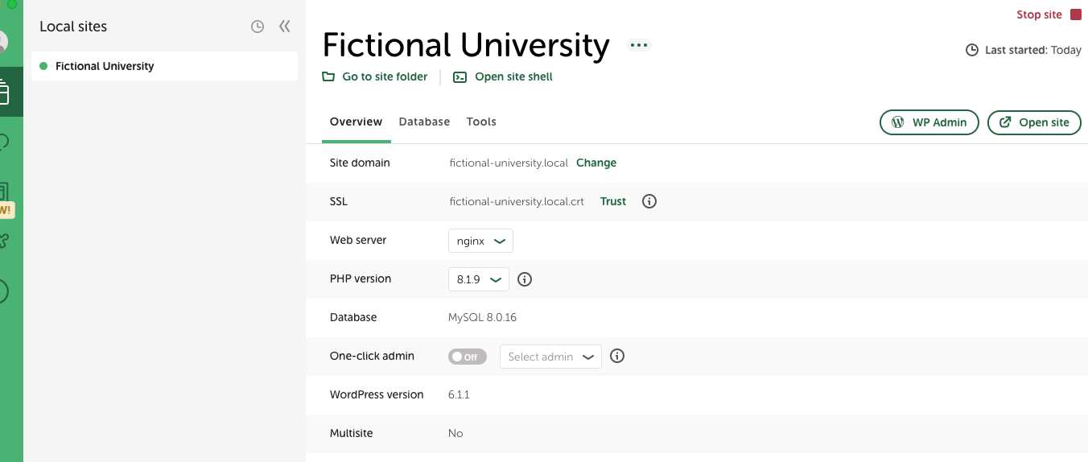
Task: Click the Multisite value No
Action: 455,433
